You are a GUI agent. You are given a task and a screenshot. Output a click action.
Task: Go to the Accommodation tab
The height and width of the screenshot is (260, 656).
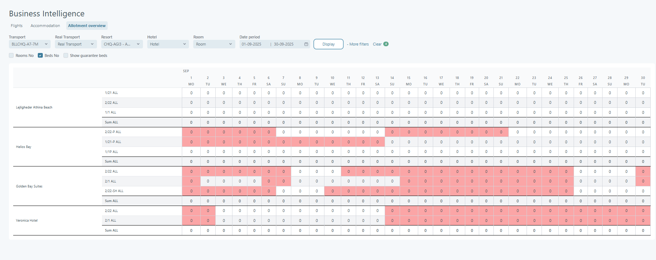(x=45, y=26)
